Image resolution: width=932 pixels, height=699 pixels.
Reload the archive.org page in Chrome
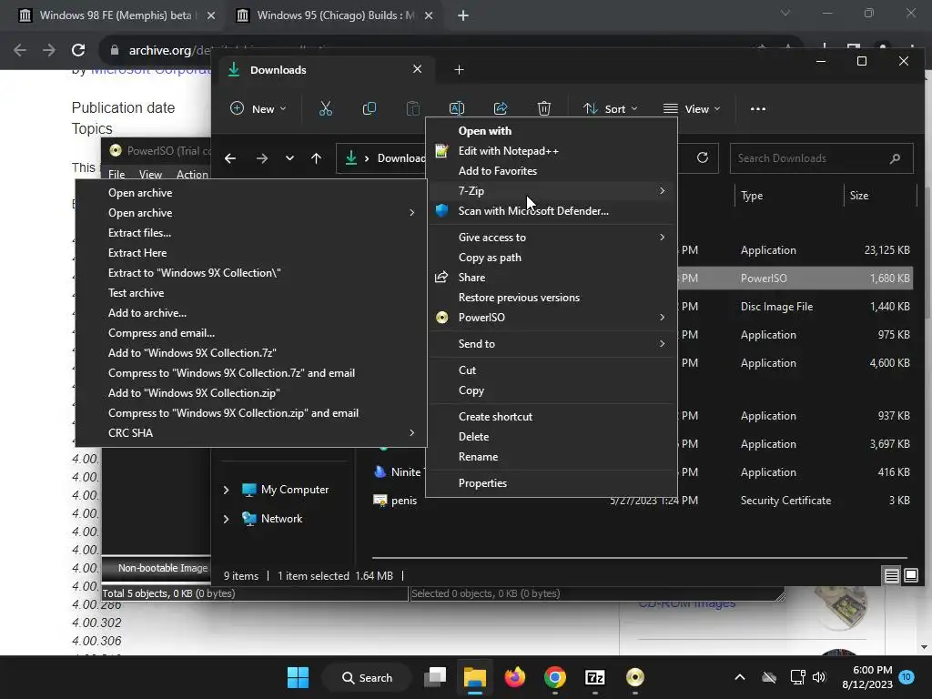click(x=78, y=50)
